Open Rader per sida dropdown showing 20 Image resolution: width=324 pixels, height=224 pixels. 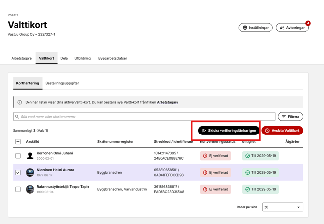pos(282,207)
